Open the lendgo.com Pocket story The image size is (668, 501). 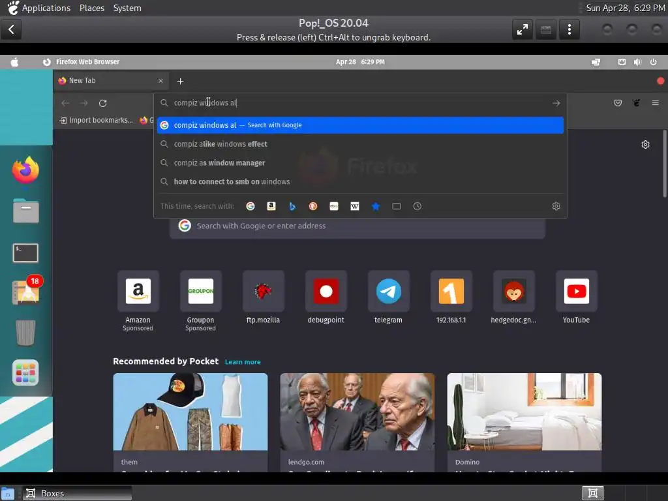tap(357, 423)
